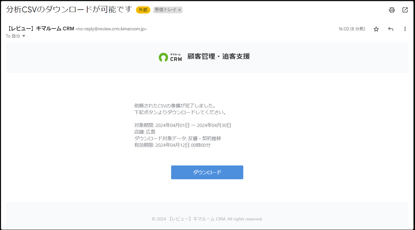
Task: Open the more options three-dot menu
Action: [405, 29]
